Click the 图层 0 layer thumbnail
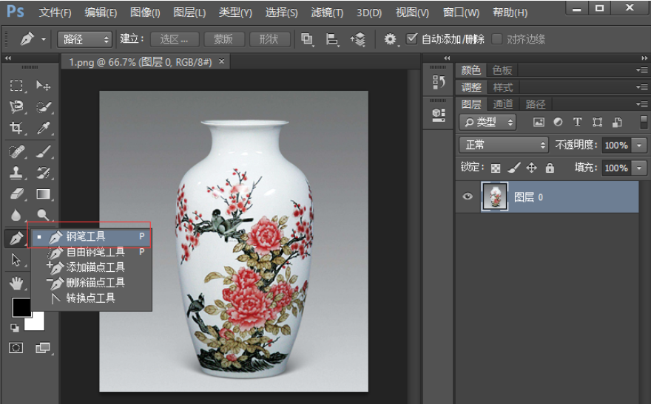Image resolution: width=651 pixels, height=404 pixels. (495, 197)
